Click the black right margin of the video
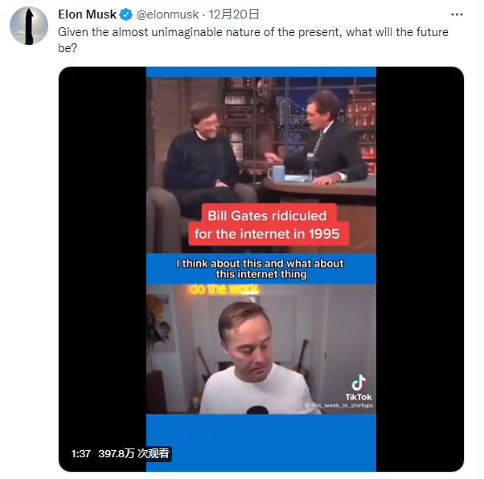This screenshot has height=479, width=484. pyautogui.click(x=419, y=241)
